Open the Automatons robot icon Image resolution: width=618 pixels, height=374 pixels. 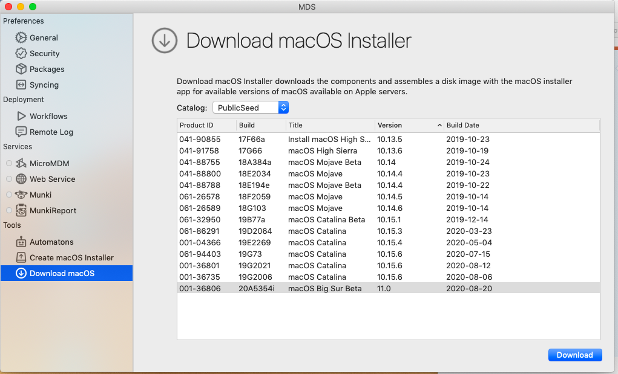click(21, 242)
